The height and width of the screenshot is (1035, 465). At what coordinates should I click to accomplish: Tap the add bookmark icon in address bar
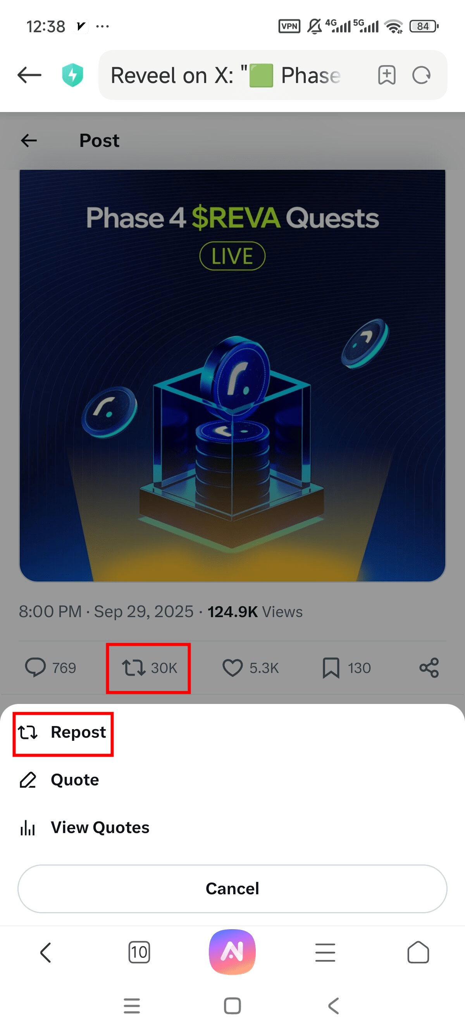tap(386, 75)
